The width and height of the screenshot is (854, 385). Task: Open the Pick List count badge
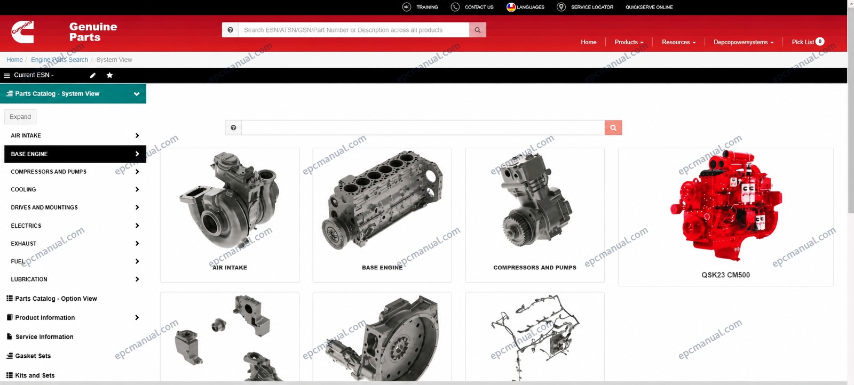(x=820, y=41)
